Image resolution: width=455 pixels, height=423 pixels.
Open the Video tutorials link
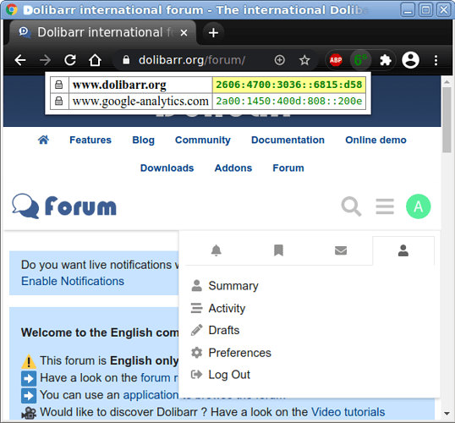coord(348,412)
